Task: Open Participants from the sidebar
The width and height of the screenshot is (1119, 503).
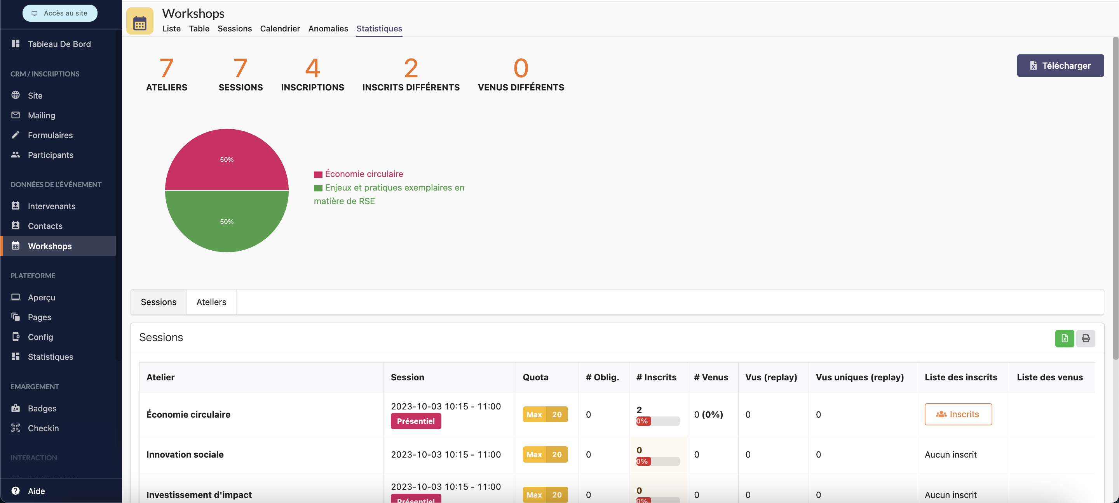Action: (51, 155)
